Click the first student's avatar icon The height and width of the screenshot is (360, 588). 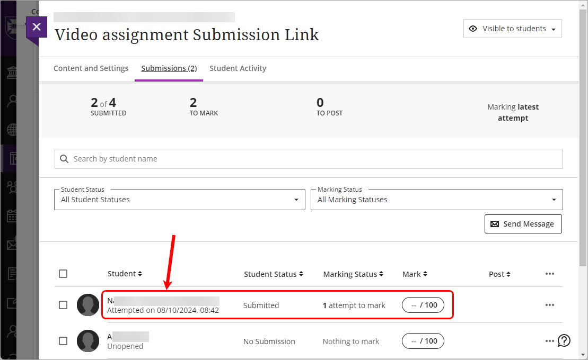click(x=88, y=305)
